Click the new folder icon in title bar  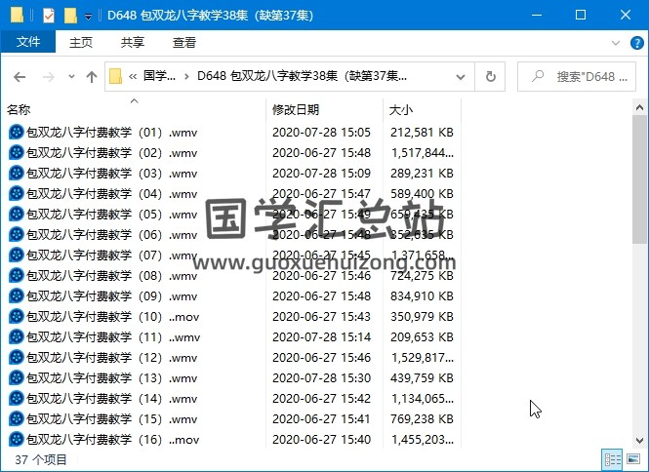[69, 15]
